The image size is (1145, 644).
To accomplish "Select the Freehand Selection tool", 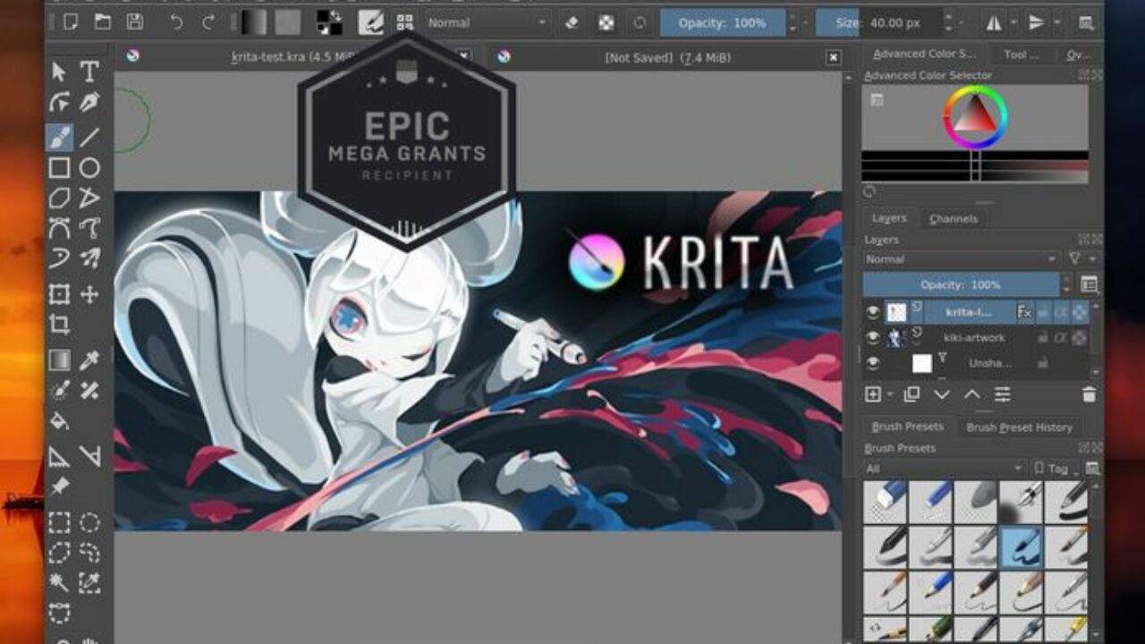I will (x=89, y=553).
